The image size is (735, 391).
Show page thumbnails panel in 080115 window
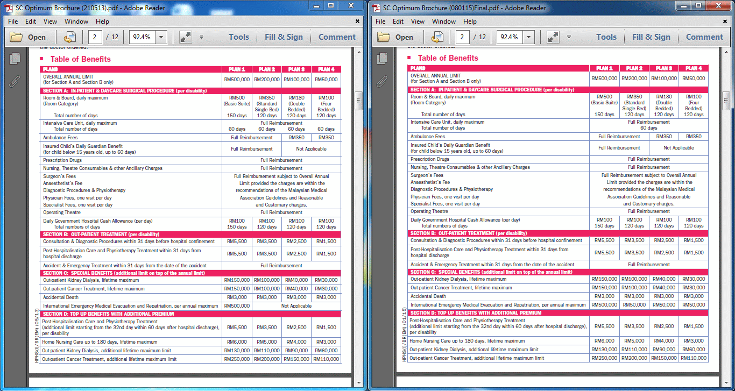point(382,58)
